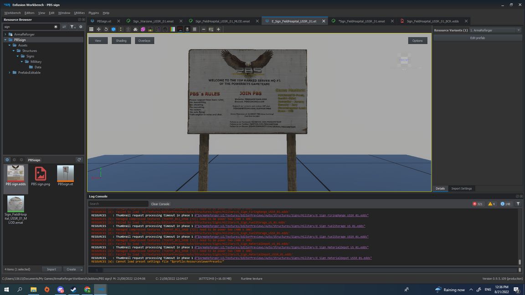Toggle the yellow warnings log filter

click(491, 204)
